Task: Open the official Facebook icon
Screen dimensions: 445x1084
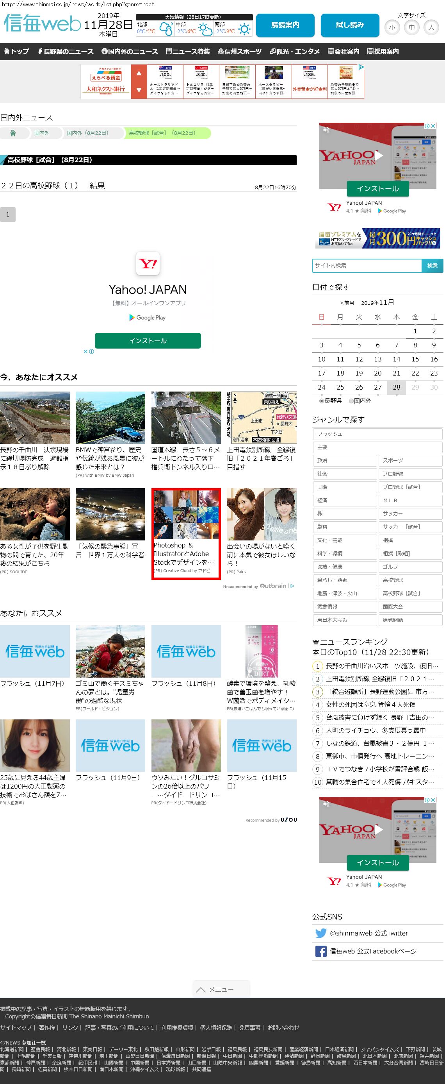Action: coord(320,951)
